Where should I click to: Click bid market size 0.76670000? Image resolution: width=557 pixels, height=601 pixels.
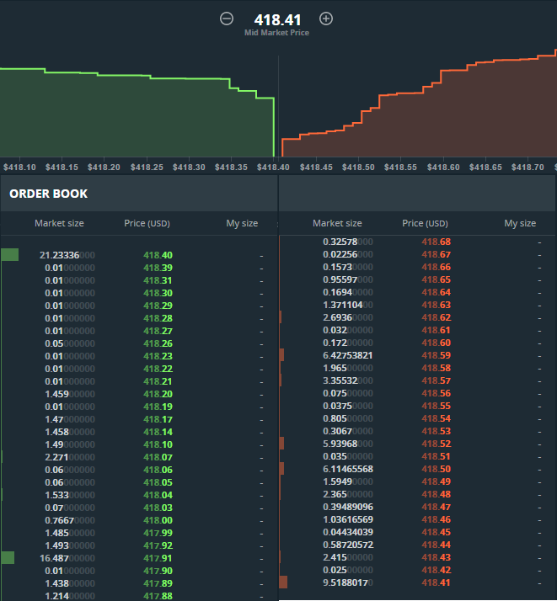click(x=70, y=520)
